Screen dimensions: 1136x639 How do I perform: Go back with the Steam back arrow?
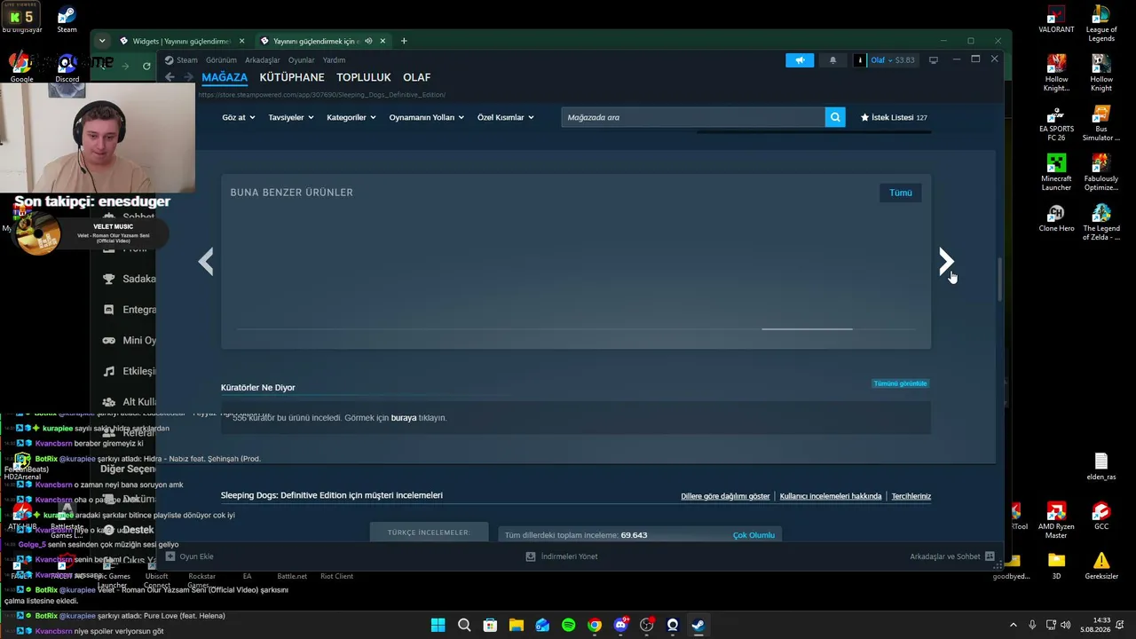point(170,77)
